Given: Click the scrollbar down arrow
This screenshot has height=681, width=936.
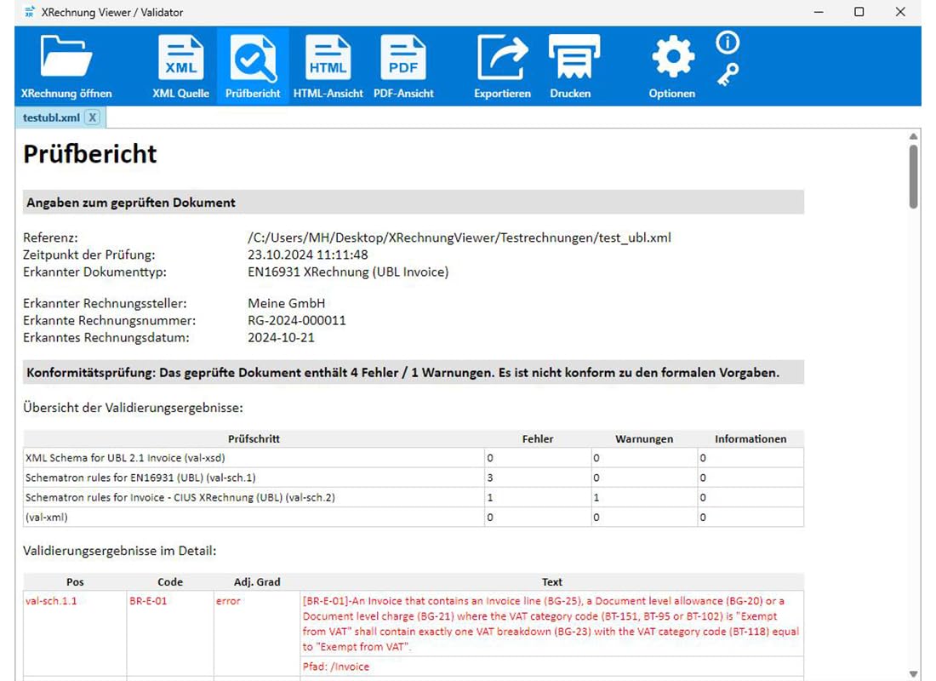Looking at the screenshot, I should click(913, 674).
